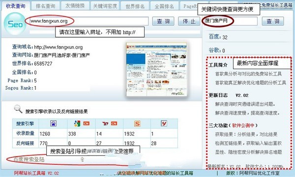This screenshot has height=177, width=295.
Task: Click the Sogou Rank: 1 line
Action: coord(21,88)
